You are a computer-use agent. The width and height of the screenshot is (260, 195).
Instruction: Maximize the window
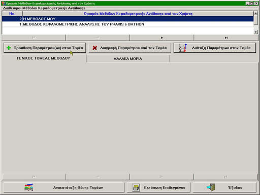pyautogui.click(x=252, y=3)
